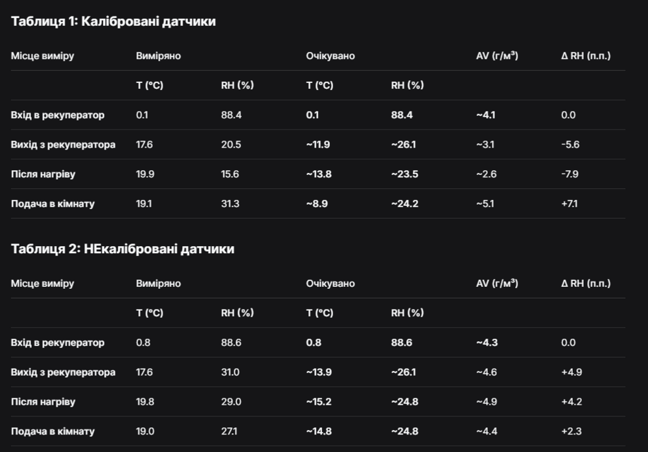Click "Очікувано" header in Table 2
The image size is (648, 452).
[330, 283]
